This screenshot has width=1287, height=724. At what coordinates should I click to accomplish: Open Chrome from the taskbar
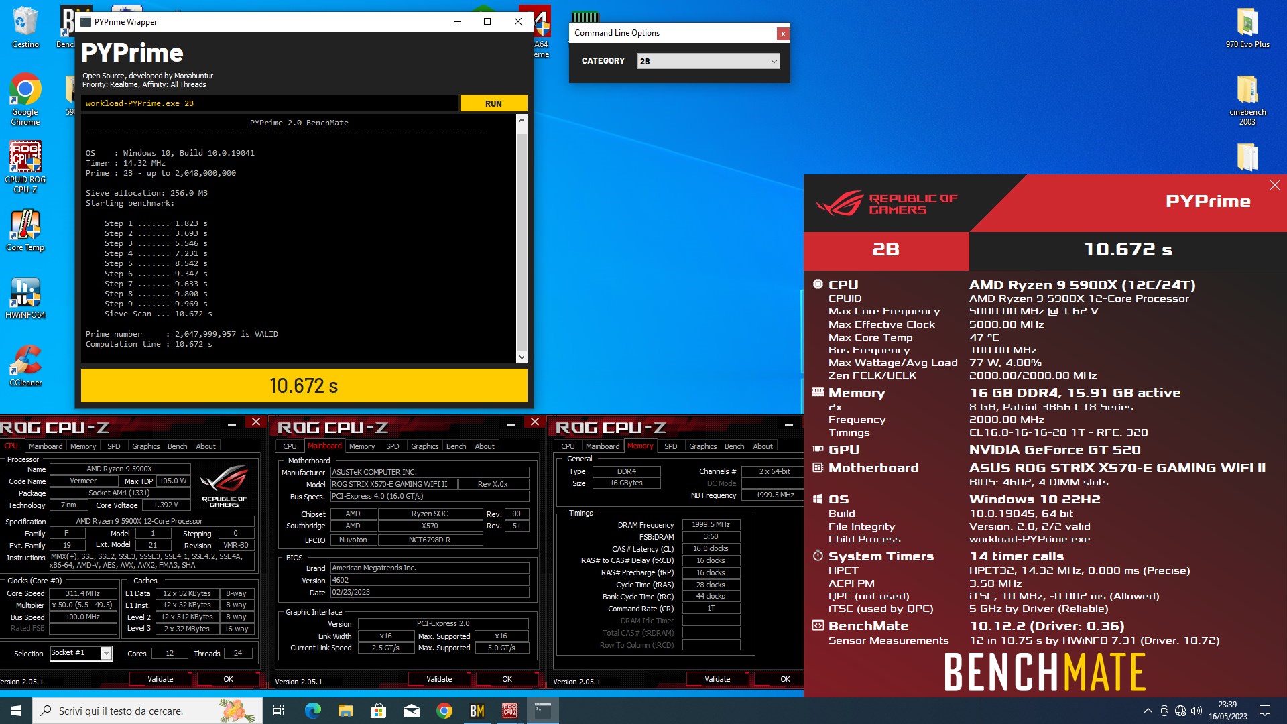(x=444, y=711)
